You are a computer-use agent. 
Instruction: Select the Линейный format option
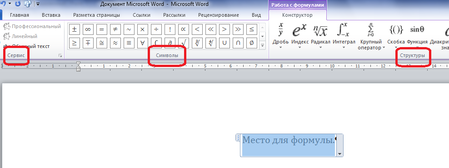tap(20, 36)
